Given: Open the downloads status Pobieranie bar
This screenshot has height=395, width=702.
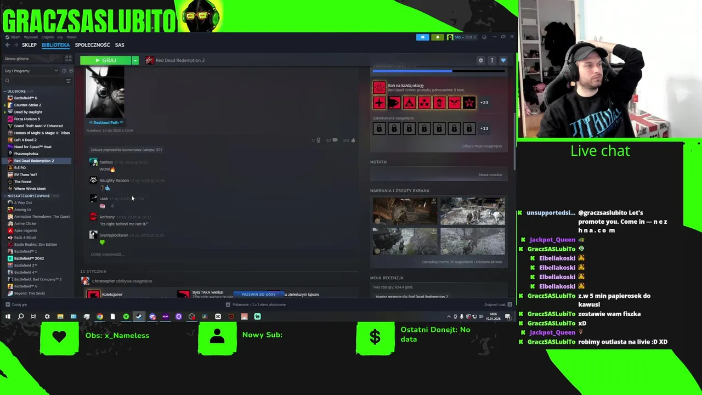Looking at the screenshot, I should pos(256,304).
